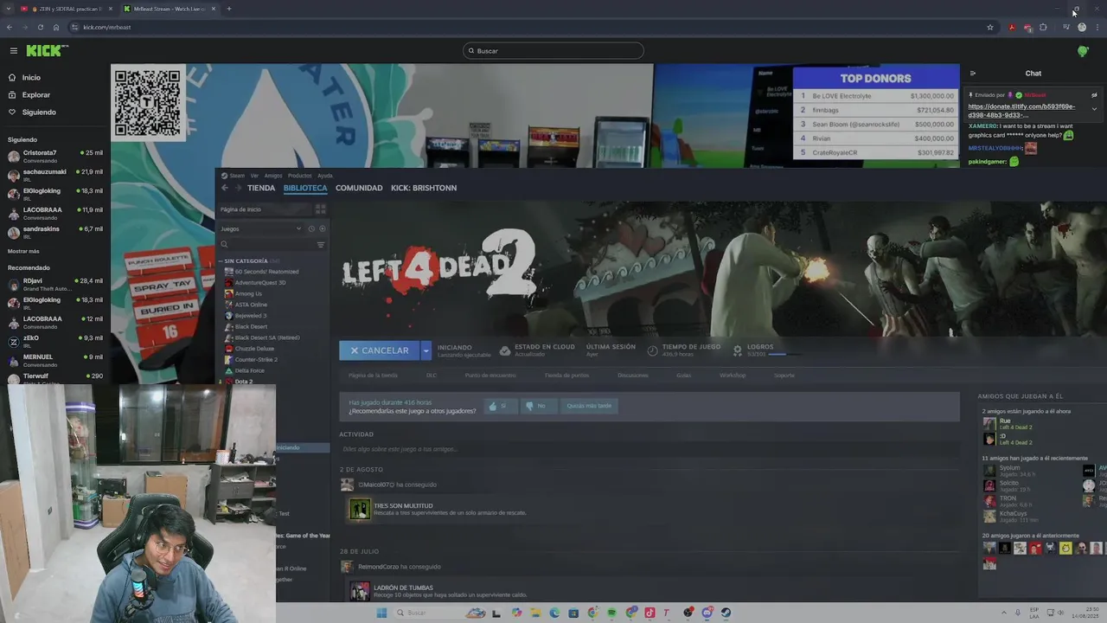Open the Discusiones link
1107x623 pixels.
point(633,376)
